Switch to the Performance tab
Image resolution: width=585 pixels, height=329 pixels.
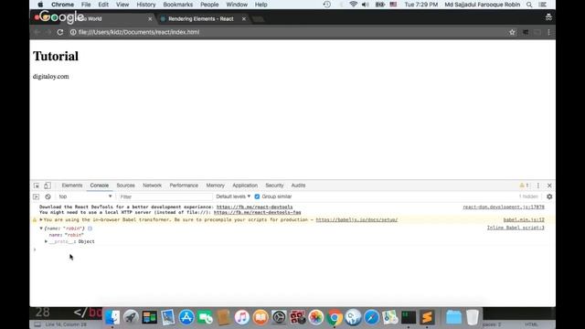tap(184, 186)
